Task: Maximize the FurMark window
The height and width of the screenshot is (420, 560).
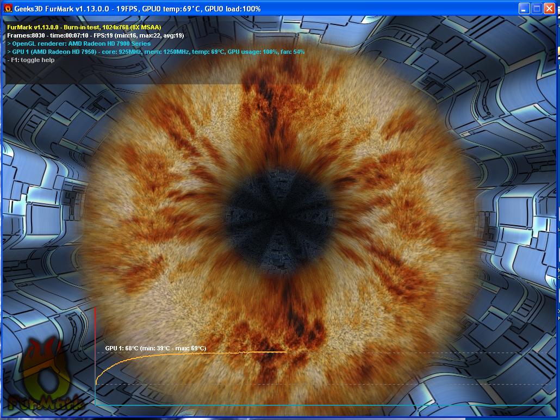Action: pos(537,8)
